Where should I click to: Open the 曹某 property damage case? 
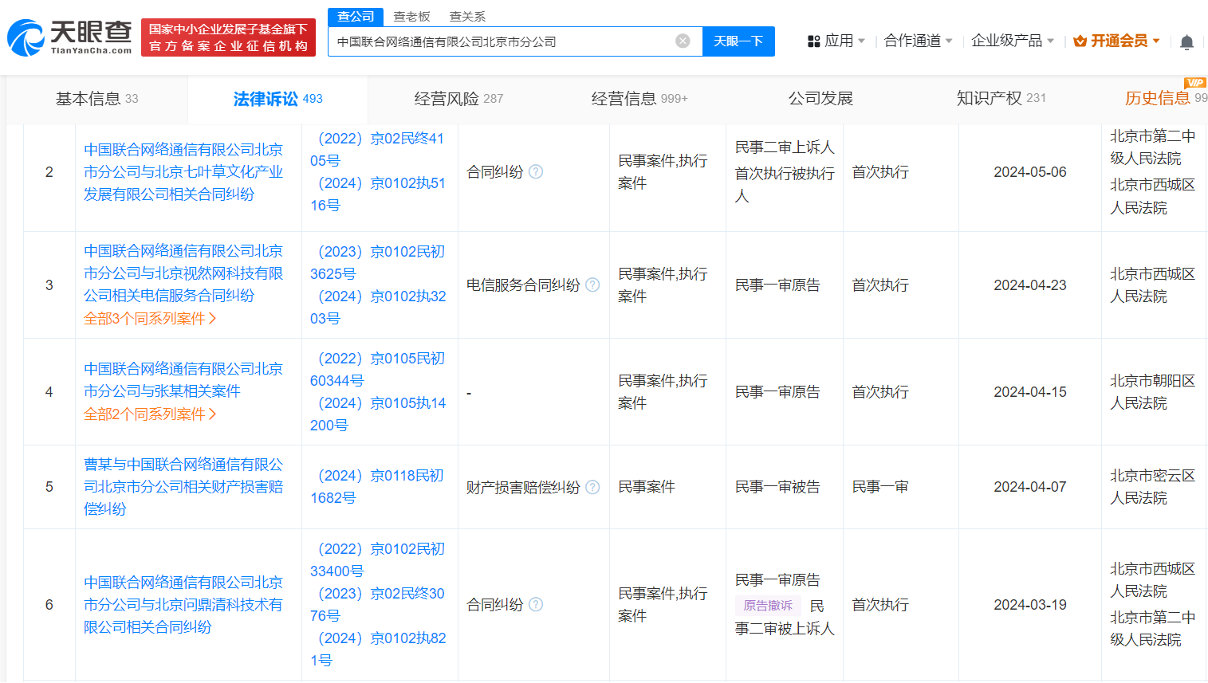click(x=183, y=487)
